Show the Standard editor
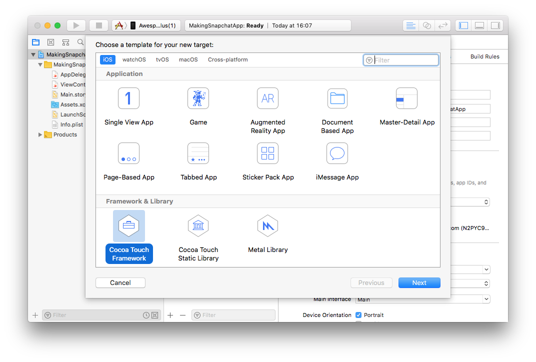Screen dimensions: 536x362 click(x=410, y=25)
